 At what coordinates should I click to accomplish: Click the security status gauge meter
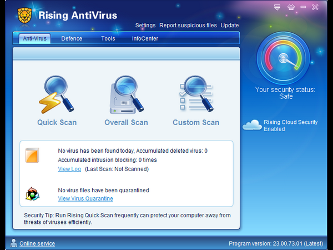click(283, 58)
